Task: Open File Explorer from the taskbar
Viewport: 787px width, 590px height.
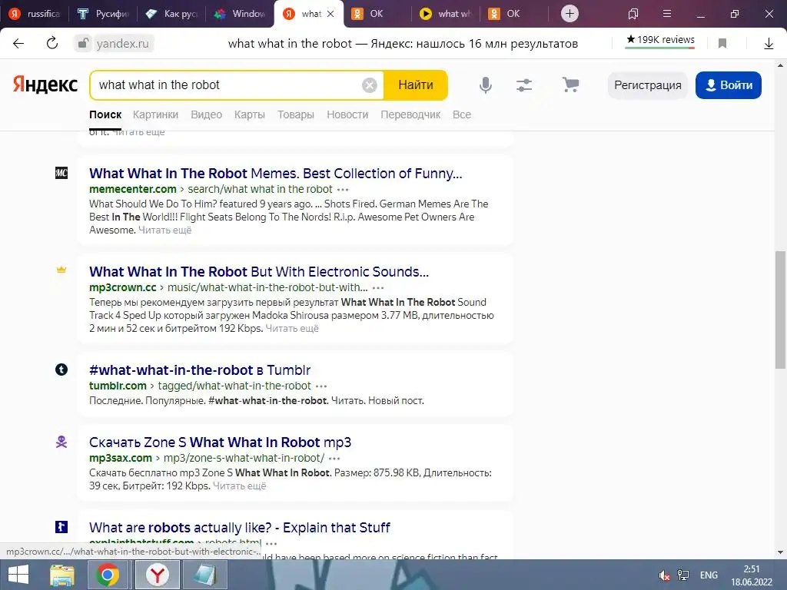Action: [x=61, y=575]
